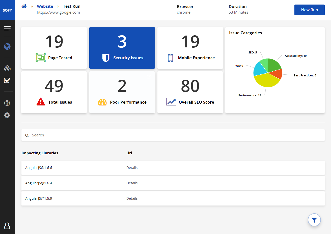
Task: Open the hamburger menu in sidebar
Action: click(x=7, y=28)
